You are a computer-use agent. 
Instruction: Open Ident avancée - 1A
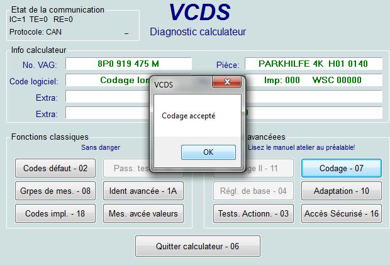(143, 191)
